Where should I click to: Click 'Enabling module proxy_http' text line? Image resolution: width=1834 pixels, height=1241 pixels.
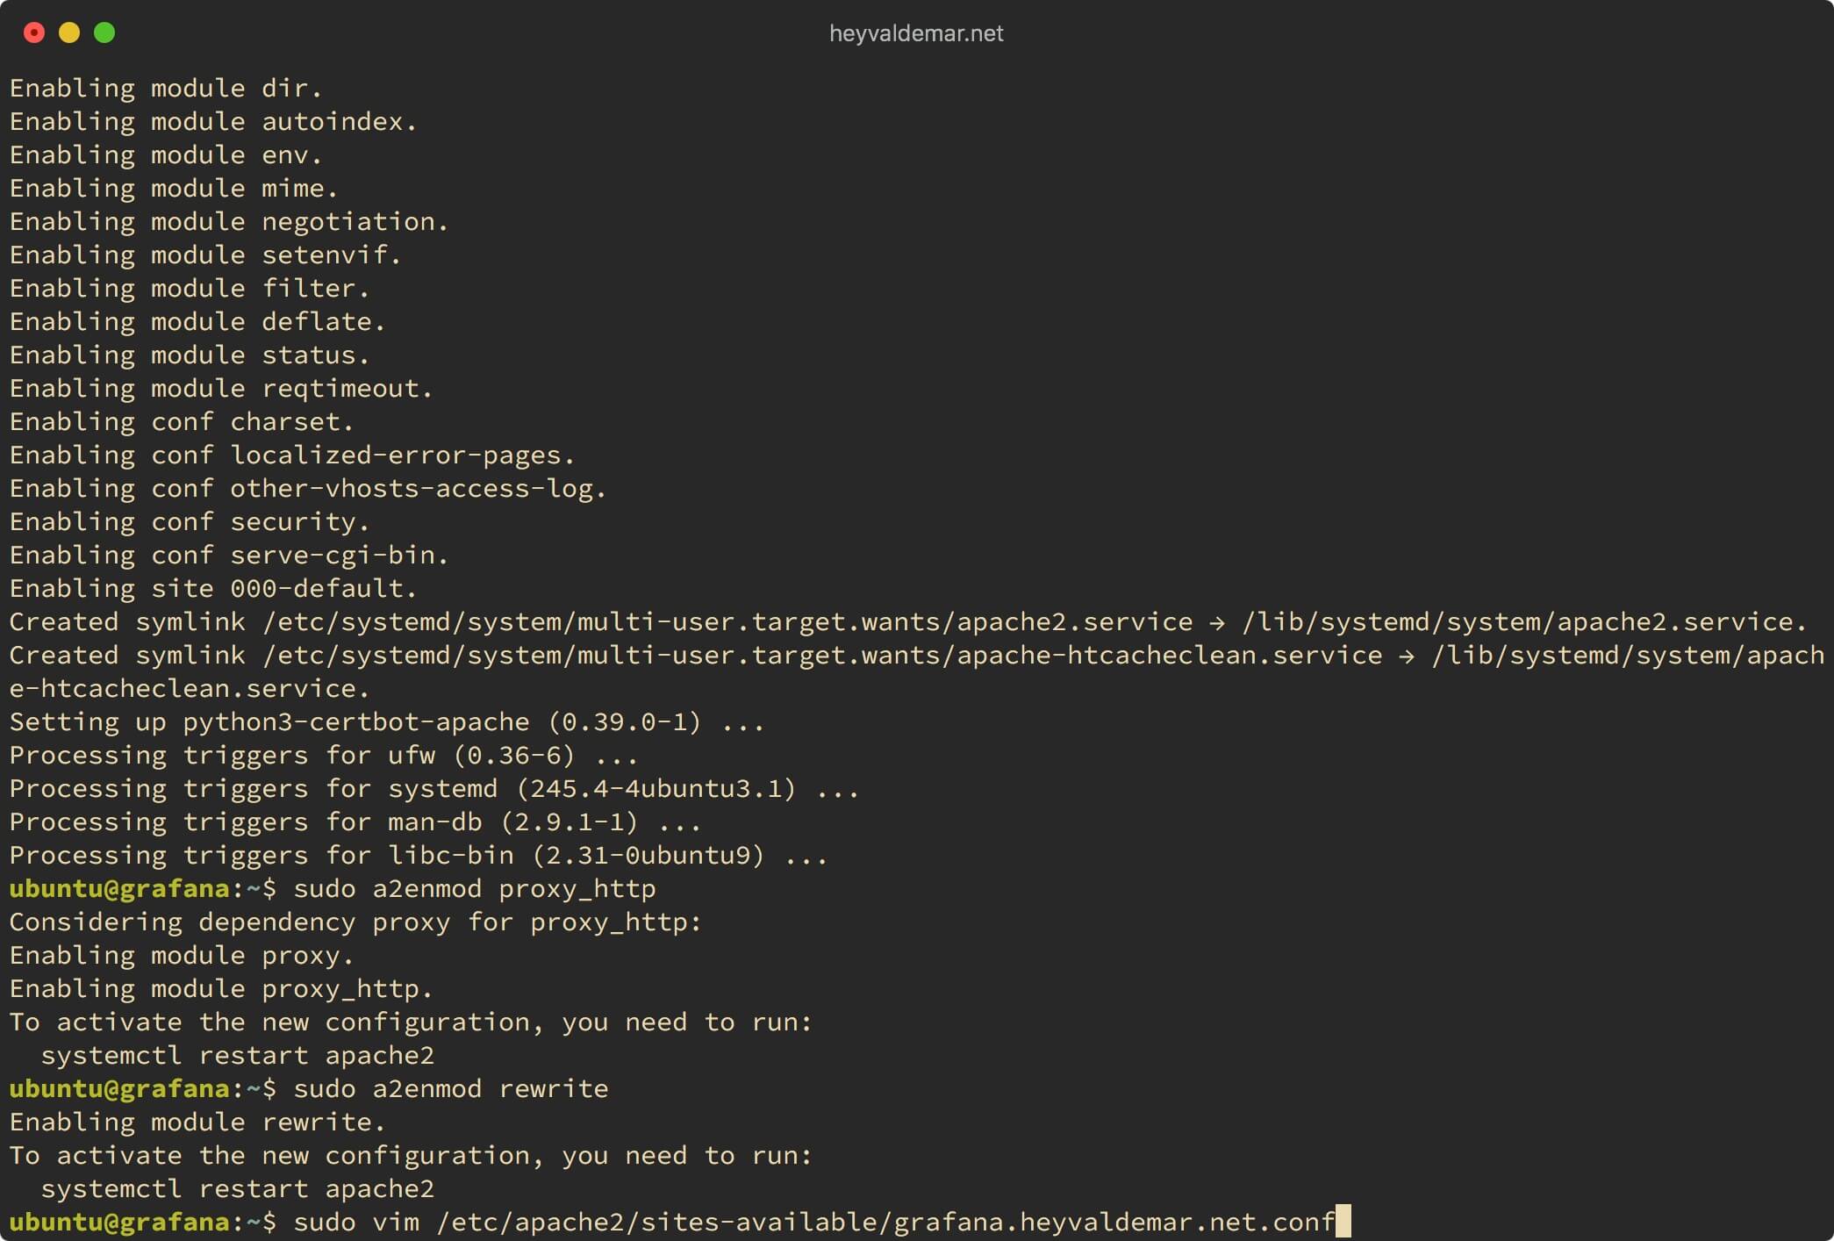pyautogui.click(x=206, y=987)
